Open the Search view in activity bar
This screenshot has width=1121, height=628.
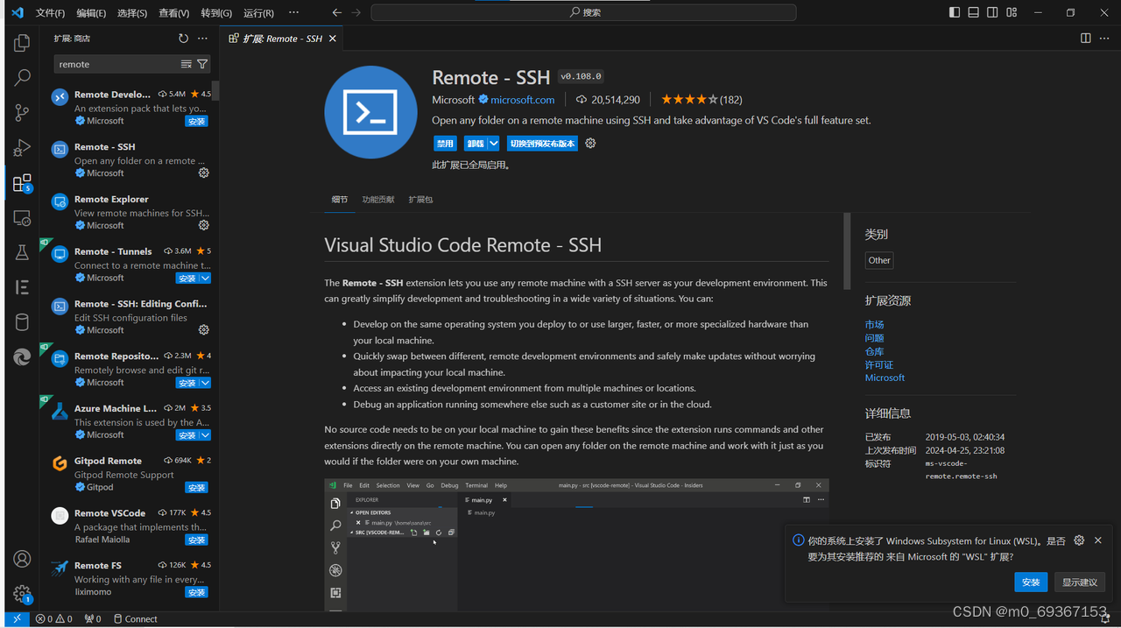click(x=22, y=78)
